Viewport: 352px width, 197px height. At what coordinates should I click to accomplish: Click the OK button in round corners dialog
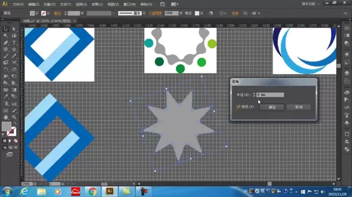tap(272, 107)
